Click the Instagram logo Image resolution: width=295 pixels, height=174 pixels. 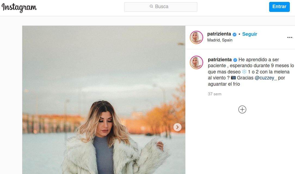pos(19,7)
